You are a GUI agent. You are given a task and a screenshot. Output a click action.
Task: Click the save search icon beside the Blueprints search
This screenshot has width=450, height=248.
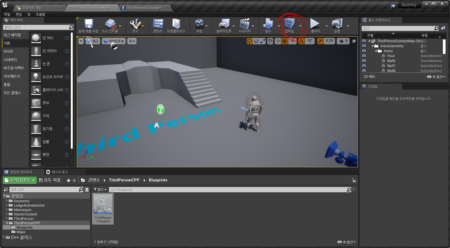354,190
